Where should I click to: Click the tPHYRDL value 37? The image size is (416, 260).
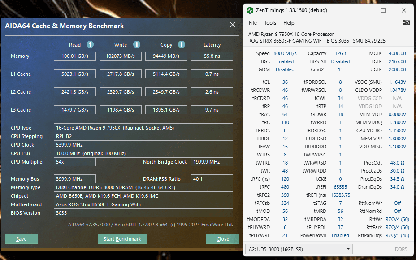pyautogui.click(x=340, y=227)
